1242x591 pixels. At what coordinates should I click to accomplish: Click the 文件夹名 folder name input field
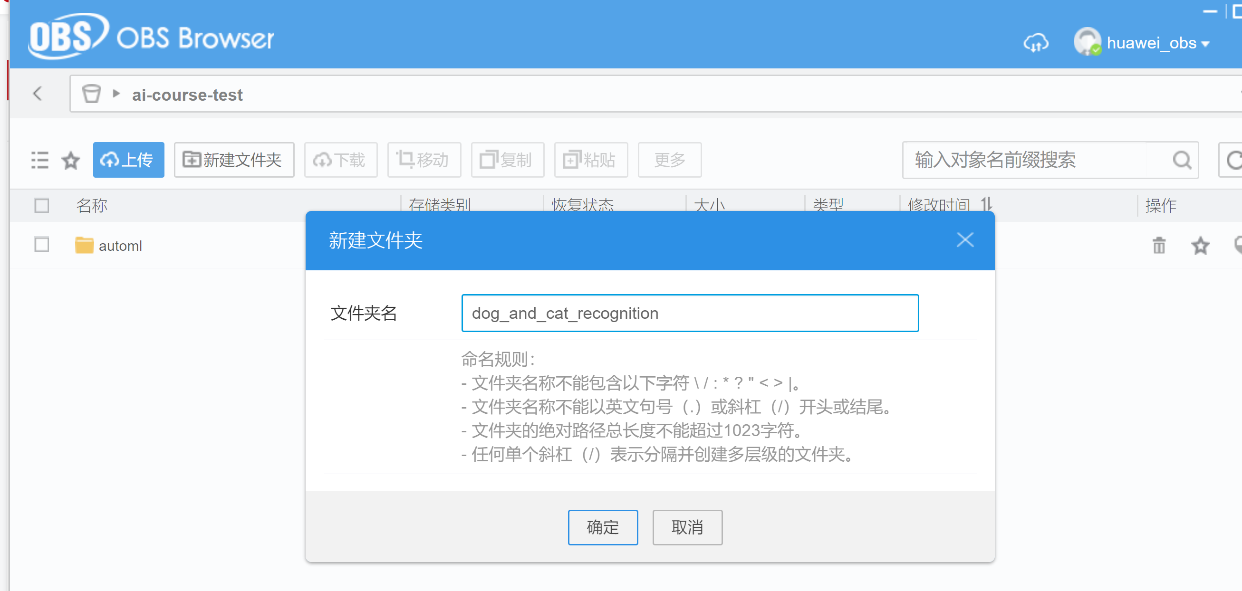pos(690,314)
